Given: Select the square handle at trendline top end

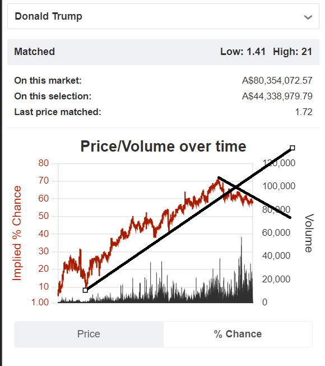Looking at the screenshot, I should point(292,148).
